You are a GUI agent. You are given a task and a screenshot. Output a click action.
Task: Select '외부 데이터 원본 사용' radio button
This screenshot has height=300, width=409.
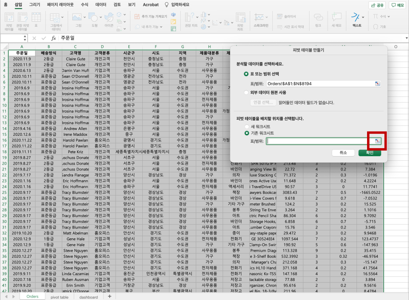pyautogui.click(x=246, y=92)
